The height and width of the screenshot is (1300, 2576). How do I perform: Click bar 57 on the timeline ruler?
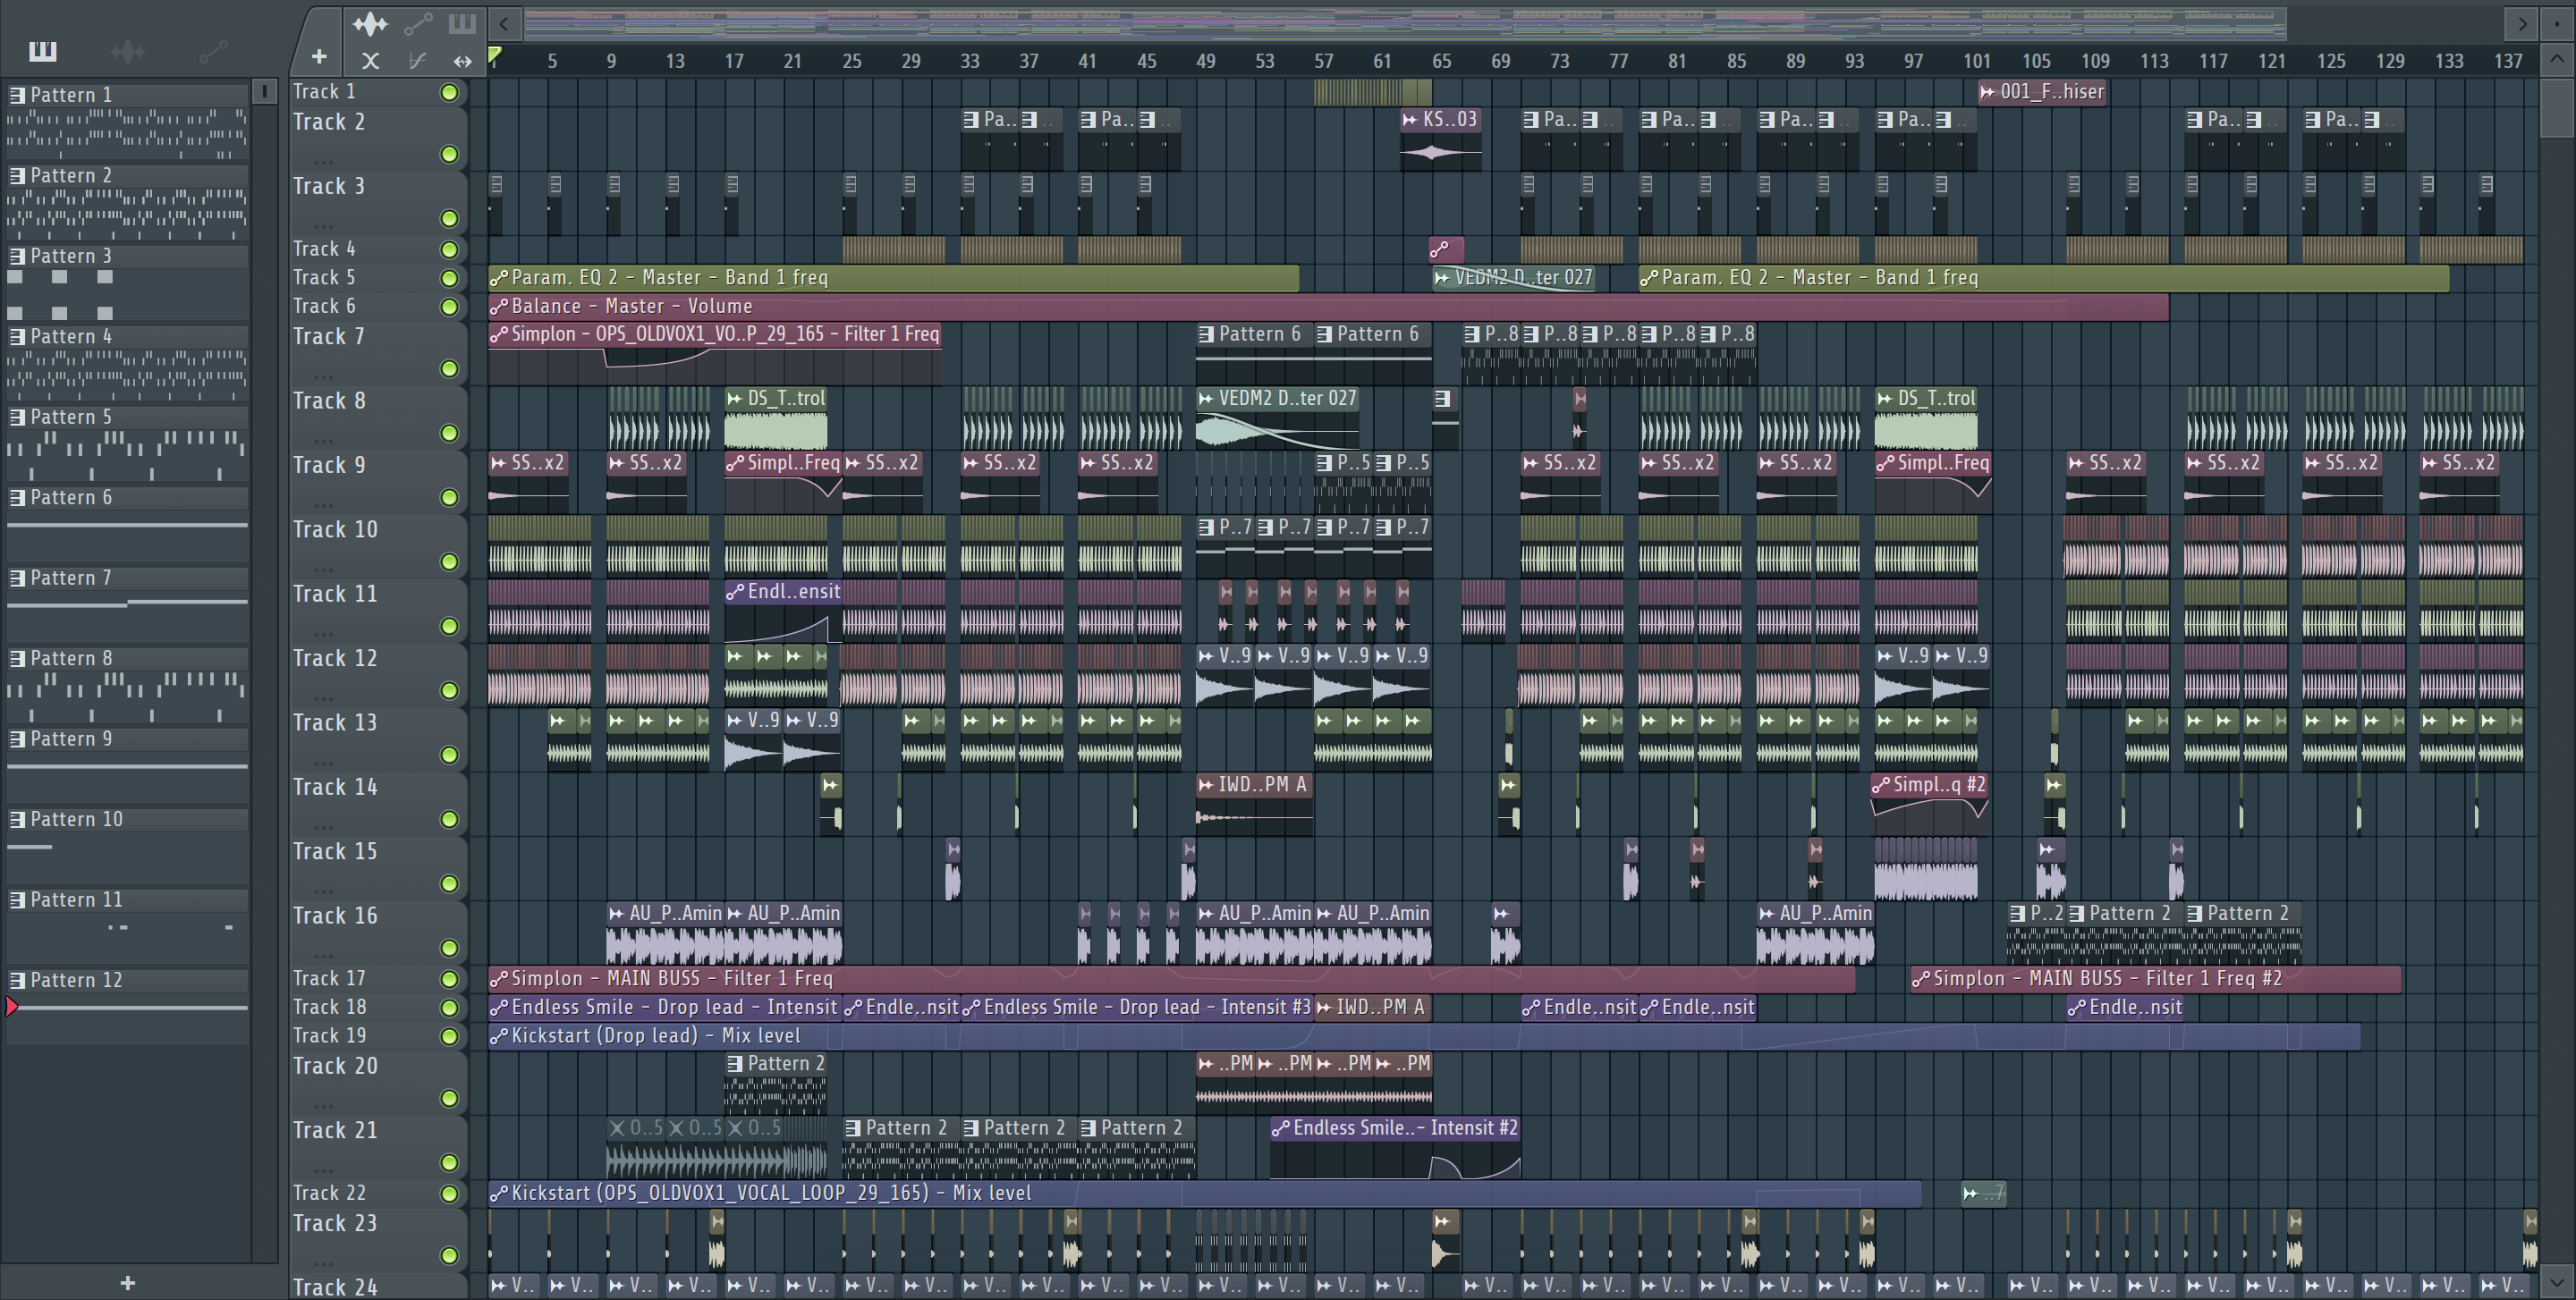tap(1323, 61)
